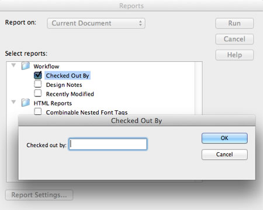Tick the Combinable Nested Font Tags checkbox
This screenshot has width=263, height=210.
click(x=38, y=111)
